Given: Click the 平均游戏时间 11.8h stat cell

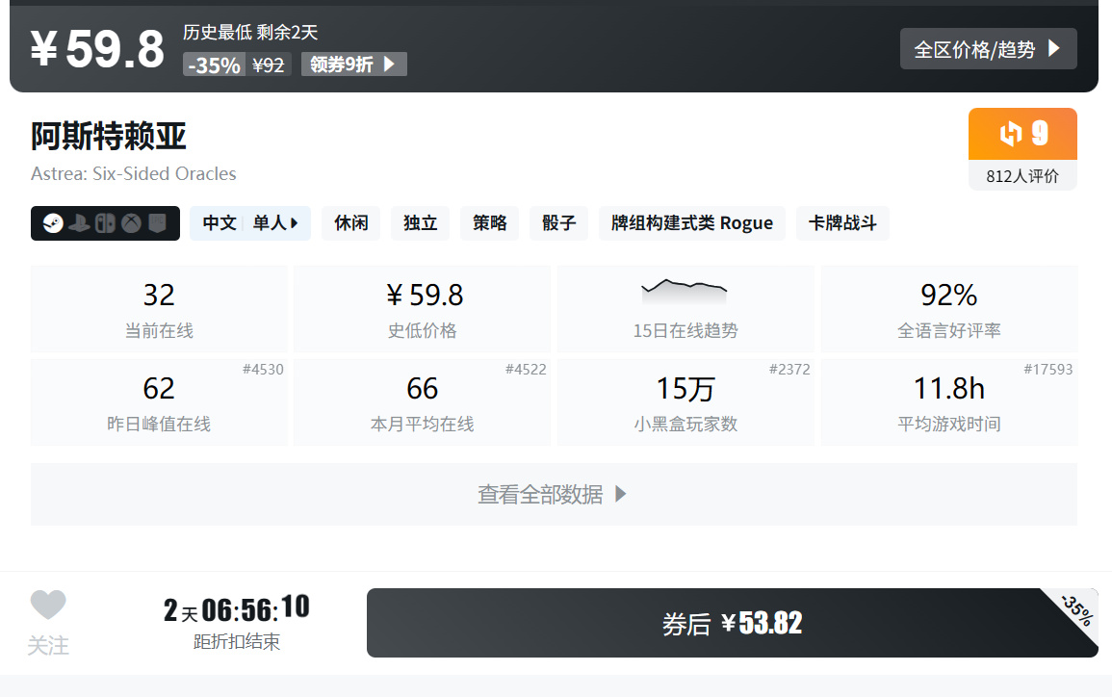Looking at the screenshot, I should [x=949, y=402].
